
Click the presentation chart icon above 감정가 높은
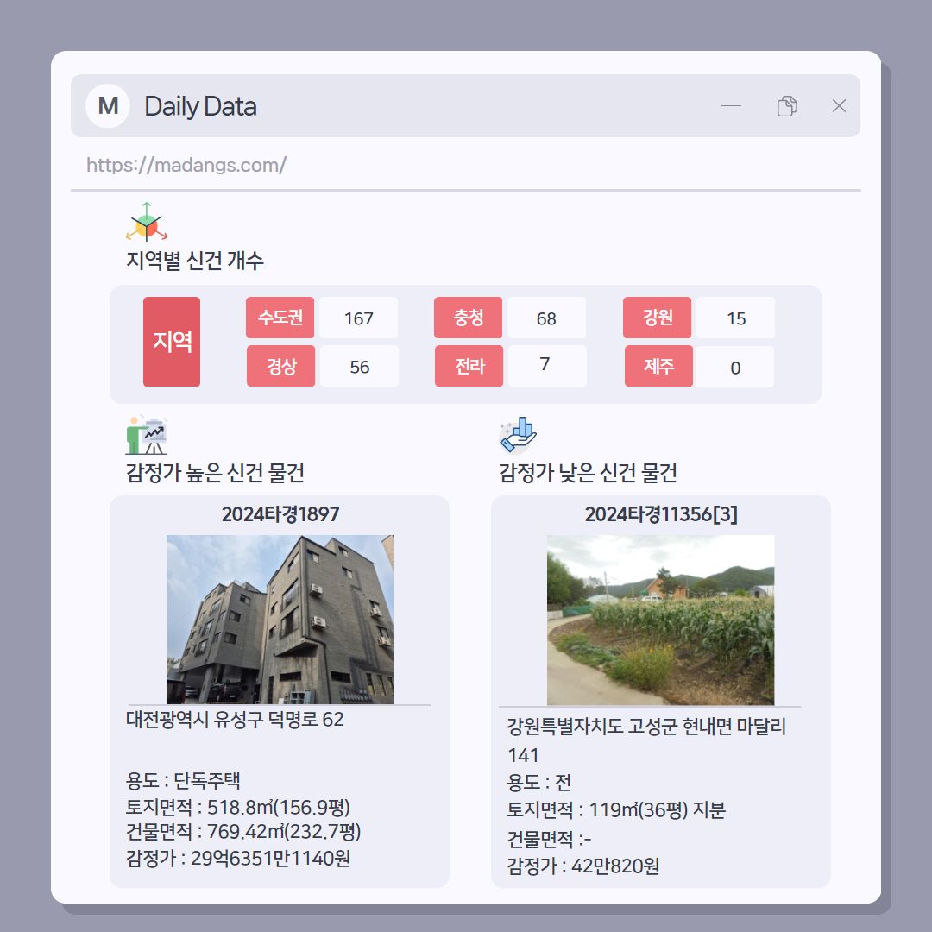tap(146, 435)
